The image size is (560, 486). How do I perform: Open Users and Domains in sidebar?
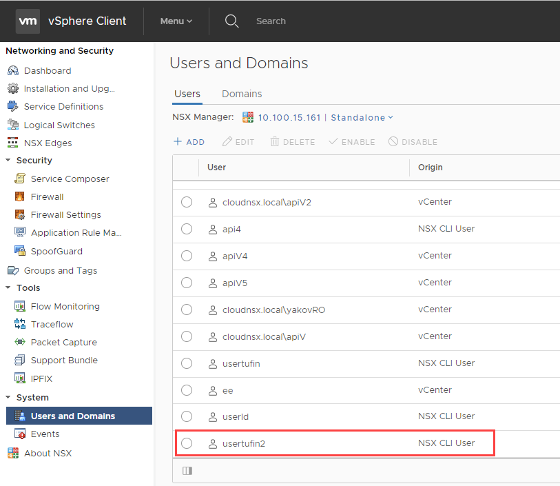tap(79, 416)
